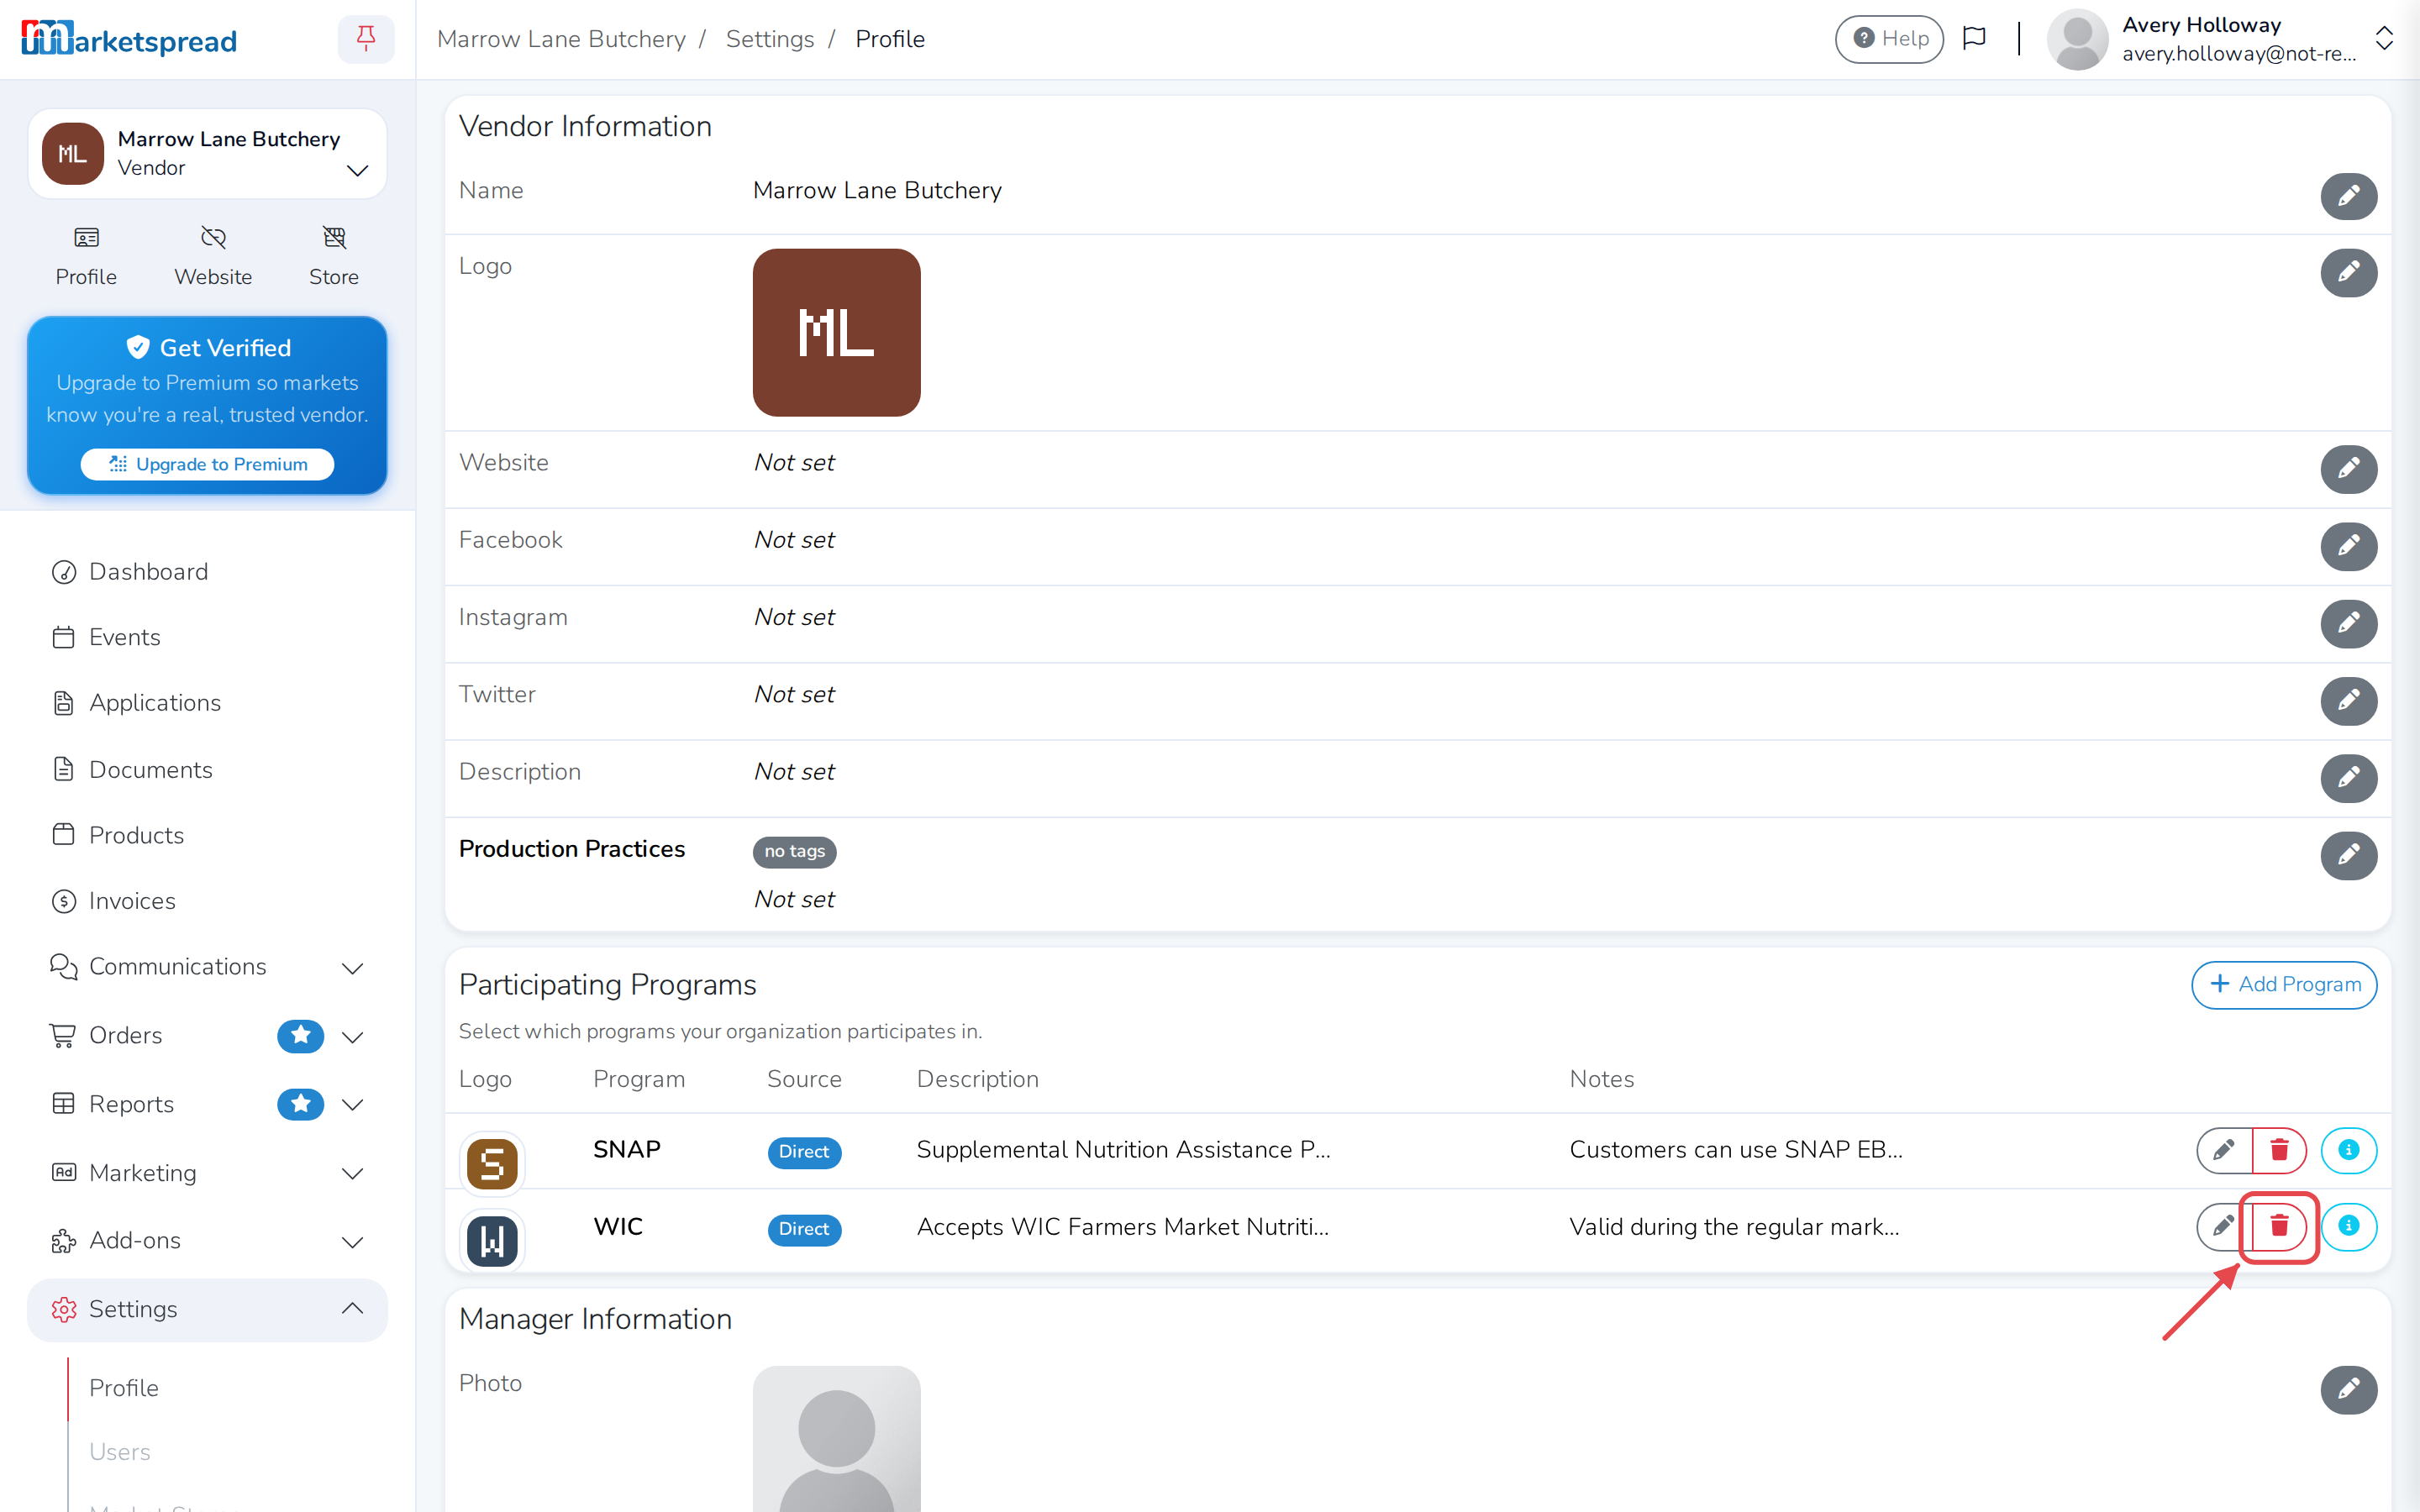
Task: Edit the SNAP program row
Action: pos(2224,1150)
